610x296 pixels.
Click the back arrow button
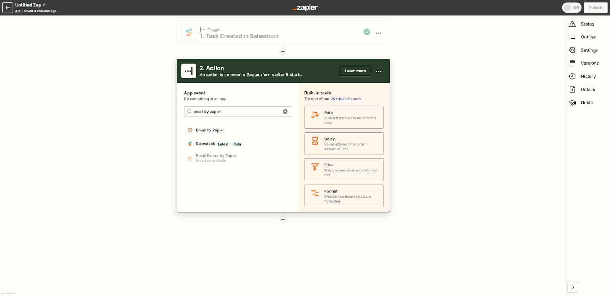point(7,8)
